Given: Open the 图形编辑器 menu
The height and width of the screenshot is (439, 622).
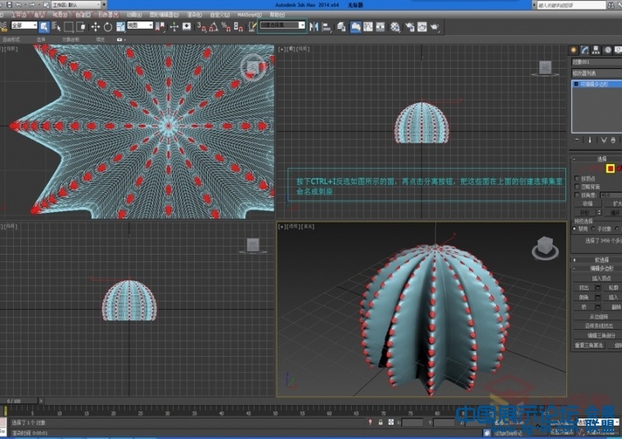Looking at the screenshot, I should [165, 15].
